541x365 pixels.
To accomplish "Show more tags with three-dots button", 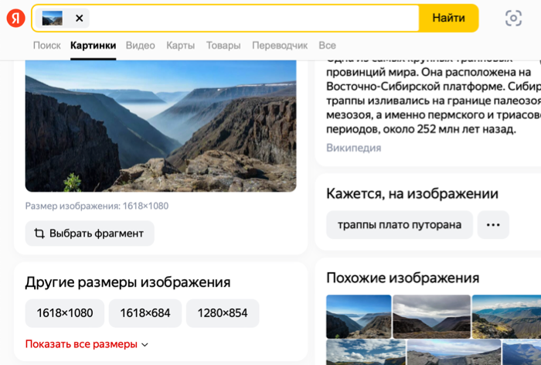I will coord(493,225).
